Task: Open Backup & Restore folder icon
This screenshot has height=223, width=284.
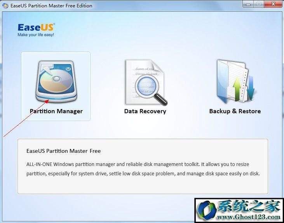Action: click(235, 81)
